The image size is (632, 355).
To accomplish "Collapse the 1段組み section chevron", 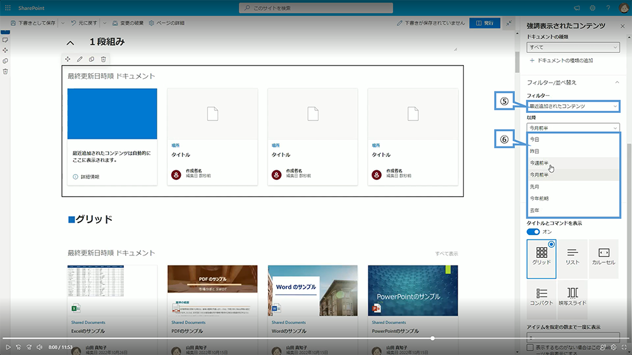I will [x=70, y=43].
